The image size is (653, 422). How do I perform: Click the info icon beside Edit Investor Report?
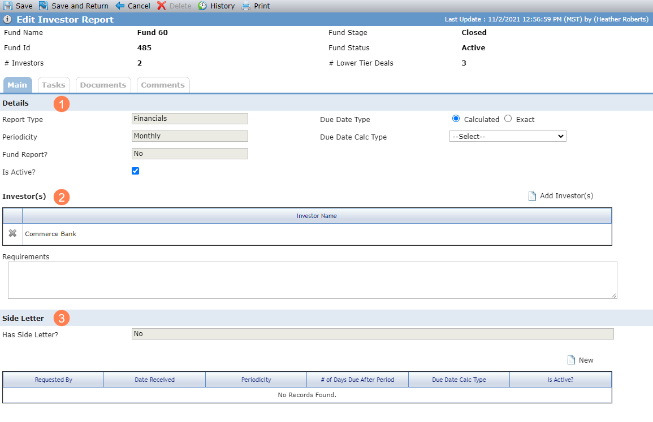tap(7, 19)
